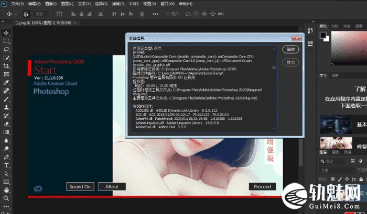Image resolution: width=367 pixels, height=214 pixels.
Task: Enable Lock transparent pixels in Layers panel
Action: click(332, 179)
